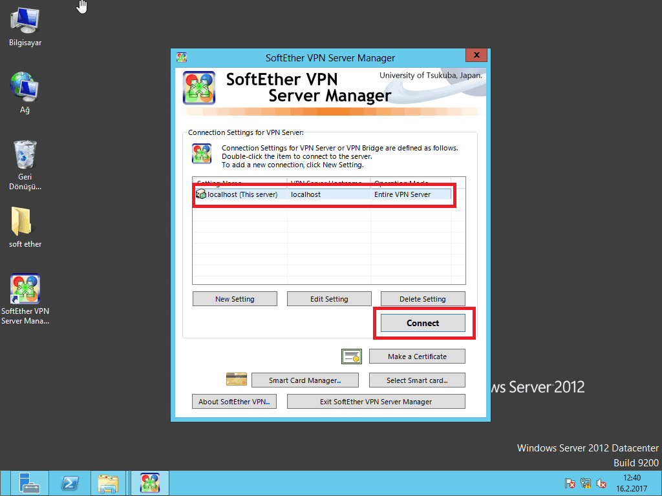
Task: Click the Edit Setting button
Action: pyautogui.click(x=329, y=299)
